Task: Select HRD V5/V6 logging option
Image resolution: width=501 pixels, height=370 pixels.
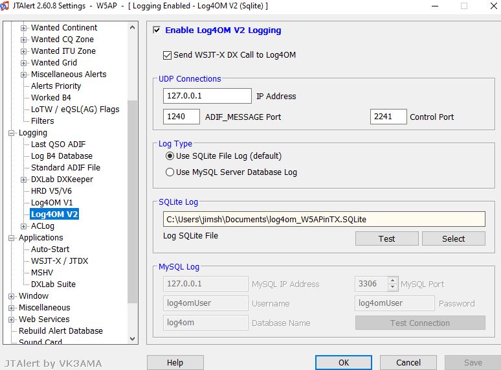Action: (51, 191)
